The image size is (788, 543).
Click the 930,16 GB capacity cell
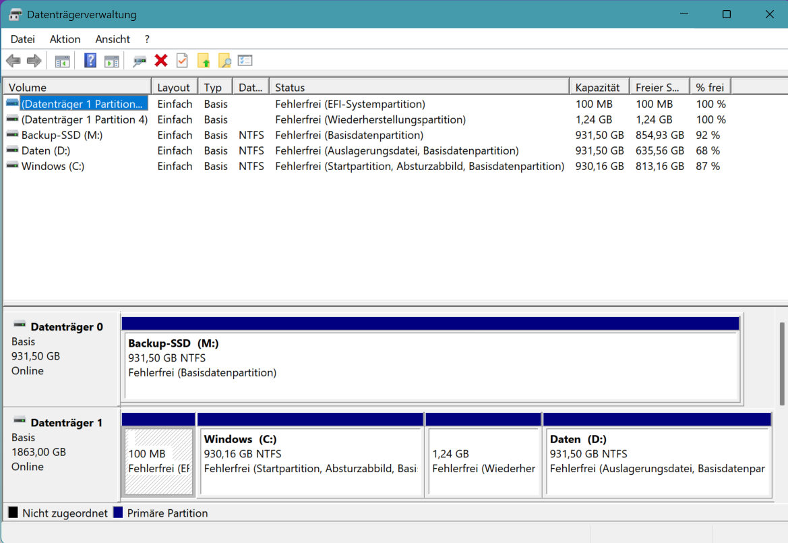point(599,166)
